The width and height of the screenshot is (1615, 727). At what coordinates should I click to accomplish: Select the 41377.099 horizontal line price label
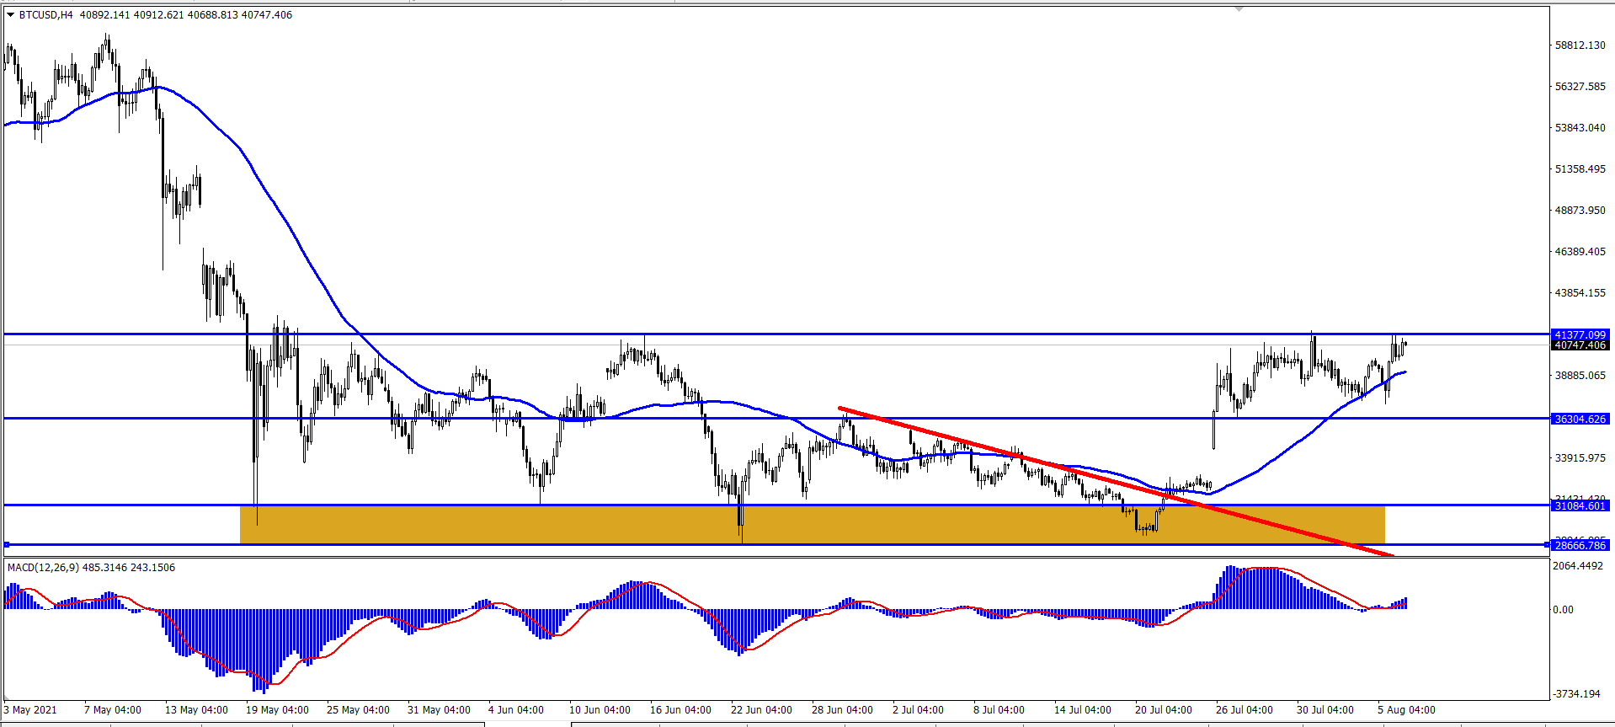[x=1580, y=334]
